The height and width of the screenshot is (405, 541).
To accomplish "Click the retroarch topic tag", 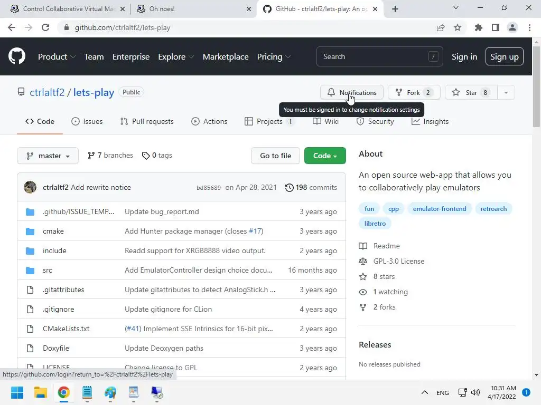I will (x=493, y=209).
